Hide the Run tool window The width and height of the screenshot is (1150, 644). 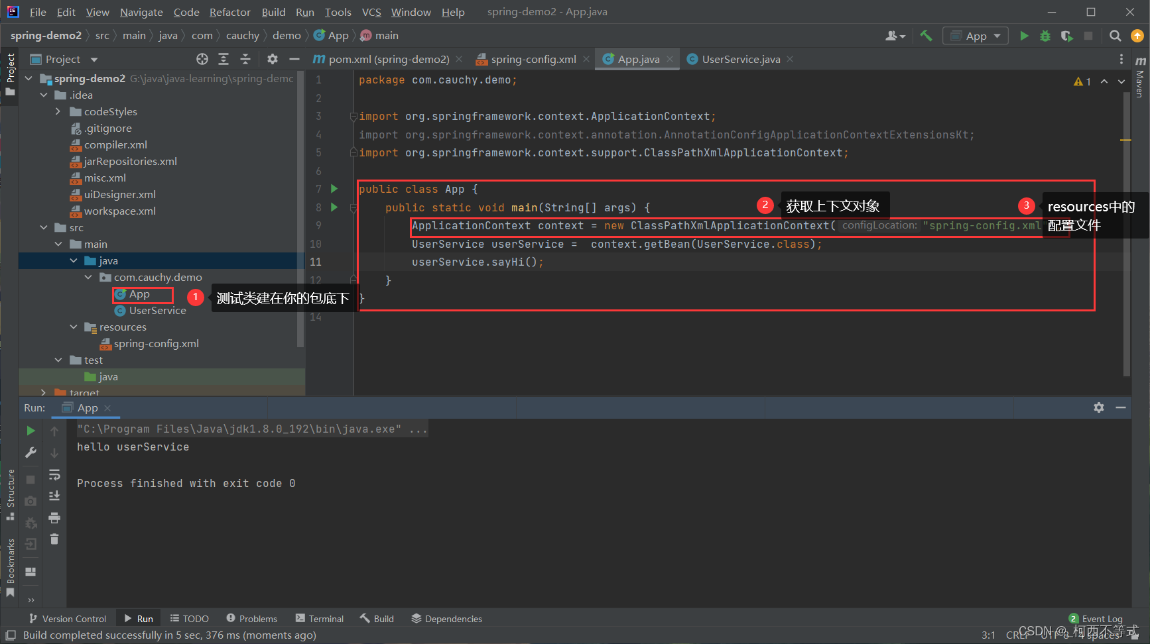[x=1121, y=407]
